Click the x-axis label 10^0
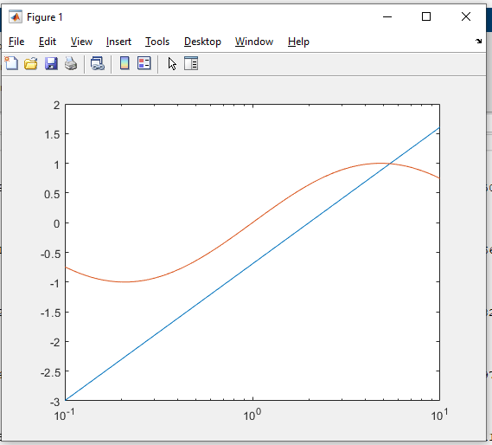The width and height of the screenshot is (492, 445). point(252,415)
